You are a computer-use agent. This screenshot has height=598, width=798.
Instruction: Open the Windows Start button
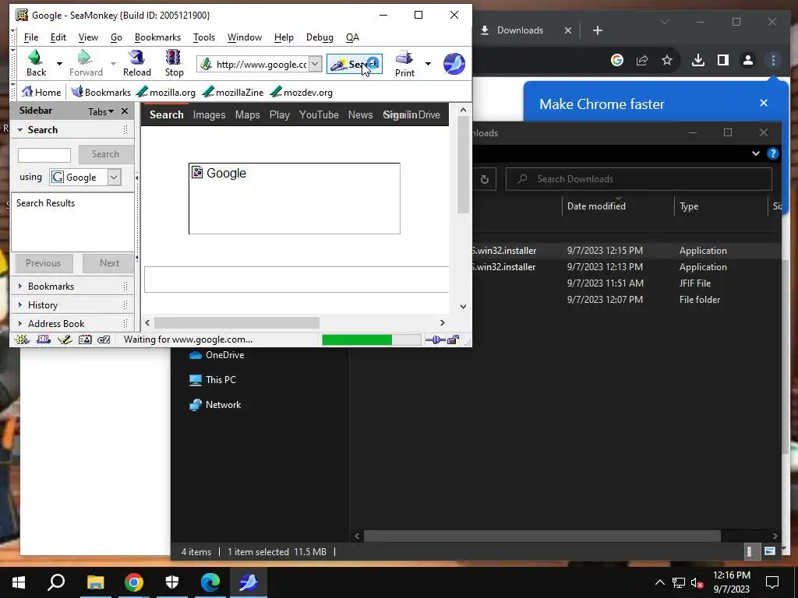(19, 582)
